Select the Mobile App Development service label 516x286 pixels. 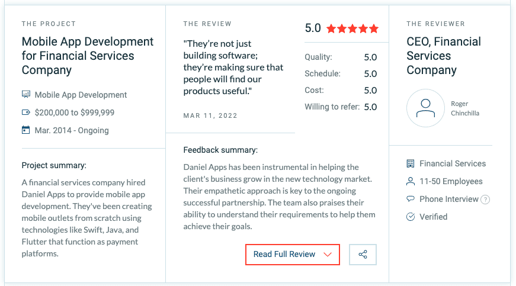click(81, 95)
